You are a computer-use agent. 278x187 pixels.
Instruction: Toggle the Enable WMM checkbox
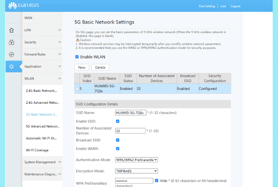118,148
